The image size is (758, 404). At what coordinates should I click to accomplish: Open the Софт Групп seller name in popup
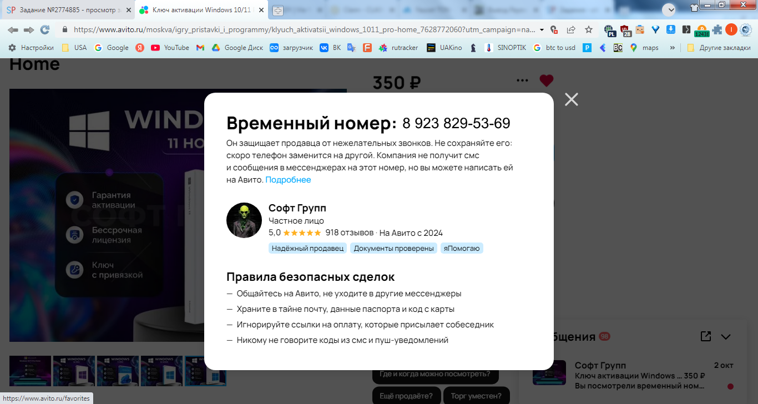[297, 208]
